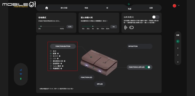Expand the language dropdown chevron
Image resolution: width=195 pixels, height=96 pixels.
click(179, 5)
